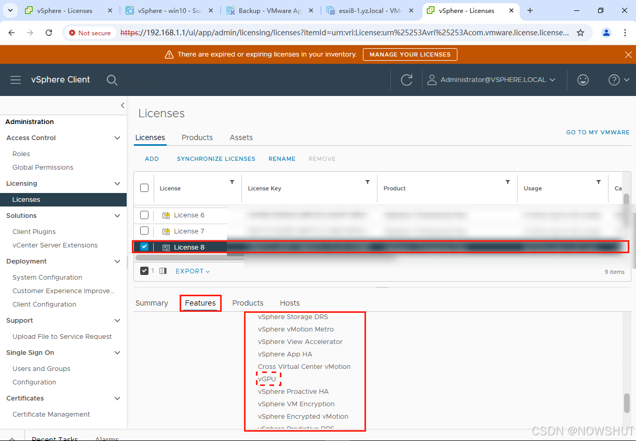Collapse the Access Control section
Screen dimensions: 636x441
(x=117, y=138)
